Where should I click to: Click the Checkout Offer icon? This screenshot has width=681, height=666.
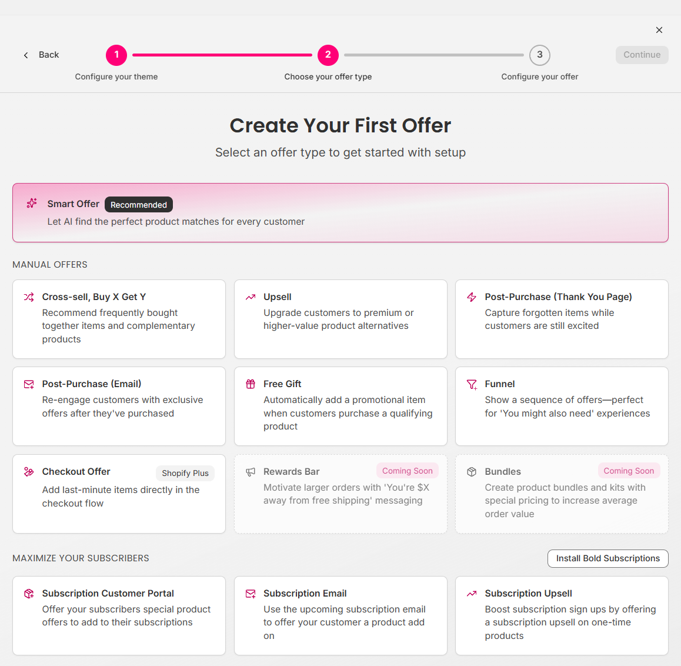pyautogui.click(x=29, y=472)
